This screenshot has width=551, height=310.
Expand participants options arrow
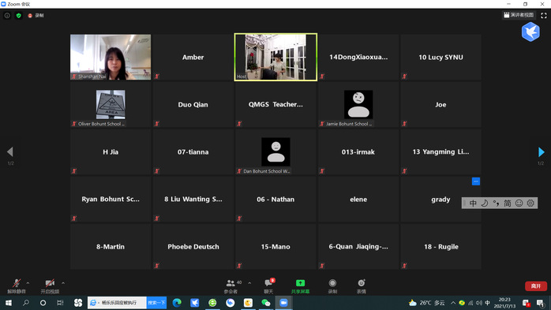click(x=249, y=283)
